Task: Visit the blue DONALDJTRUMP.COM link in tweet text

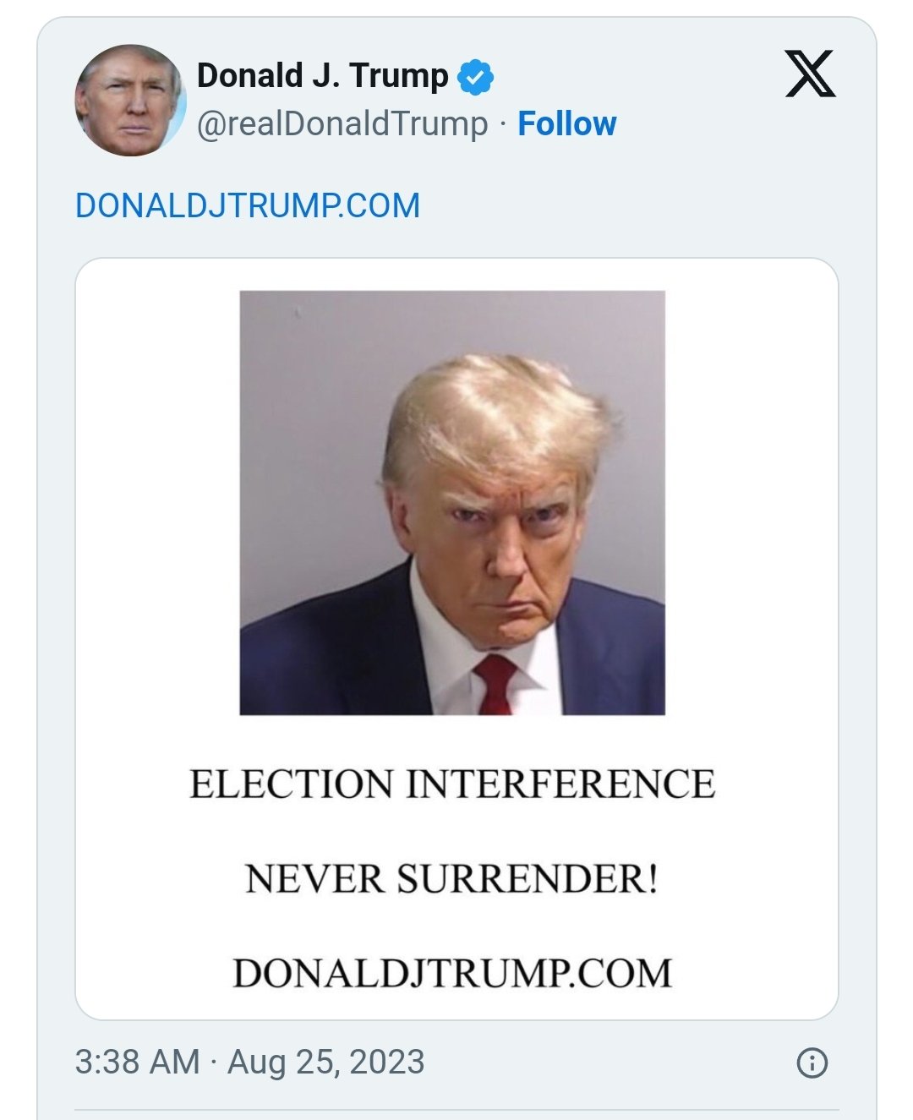Action: 247,205
